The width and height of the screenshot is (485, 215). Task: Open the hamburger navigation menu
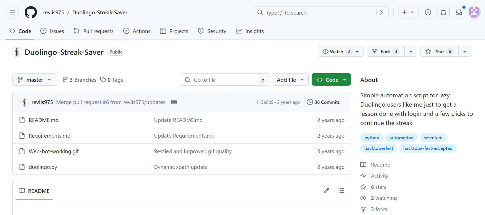pyautogui.click(x=12, y=12)
